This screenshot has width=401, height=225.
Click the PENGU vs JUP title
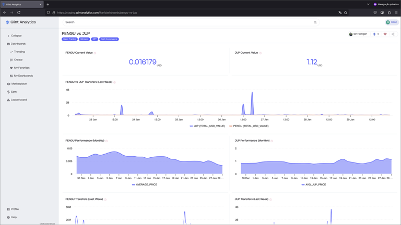76,33
